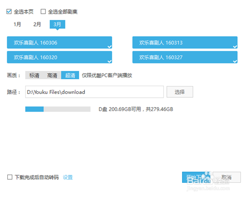244x197 pixels.
Task: Deselect episode 欢乐喜剧人 160320
Action: [x=60, y=57]
